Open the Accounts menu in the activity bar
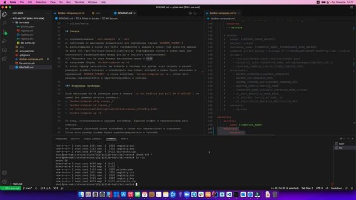Screen dimensions: 356x200 (x=4, y=173)
